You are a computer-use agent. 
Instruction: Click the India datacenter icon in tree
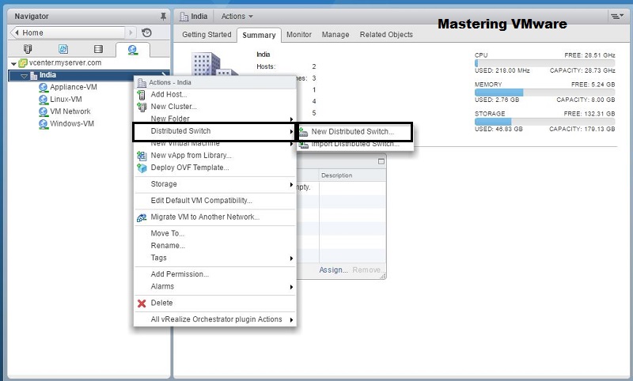click(34, 75)
